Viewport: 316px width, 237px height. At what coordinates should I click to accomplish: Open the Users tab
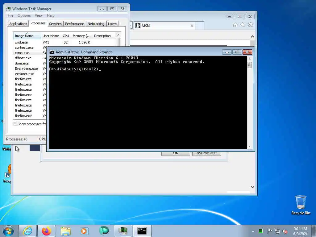tap(112, 24)
